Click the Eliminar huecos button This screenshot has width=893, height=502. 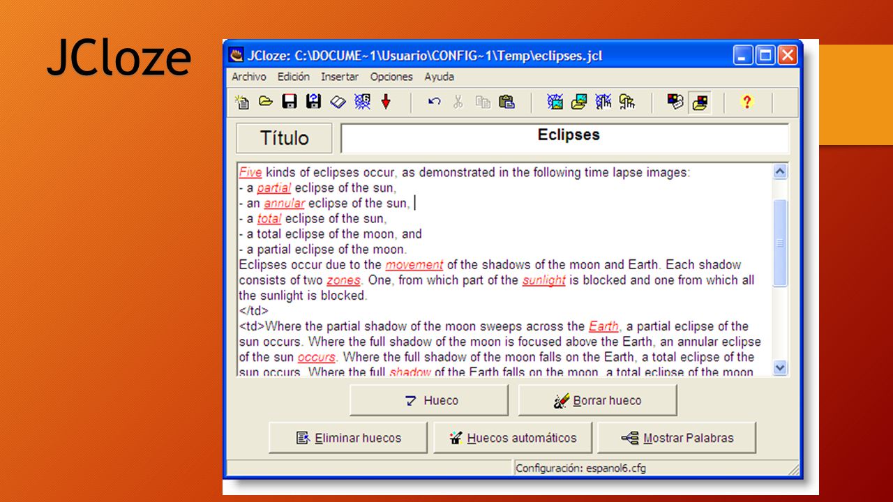[348, 438]
